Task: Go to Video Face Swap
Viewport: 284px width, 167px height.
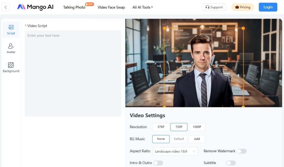Action: point(111,7)
